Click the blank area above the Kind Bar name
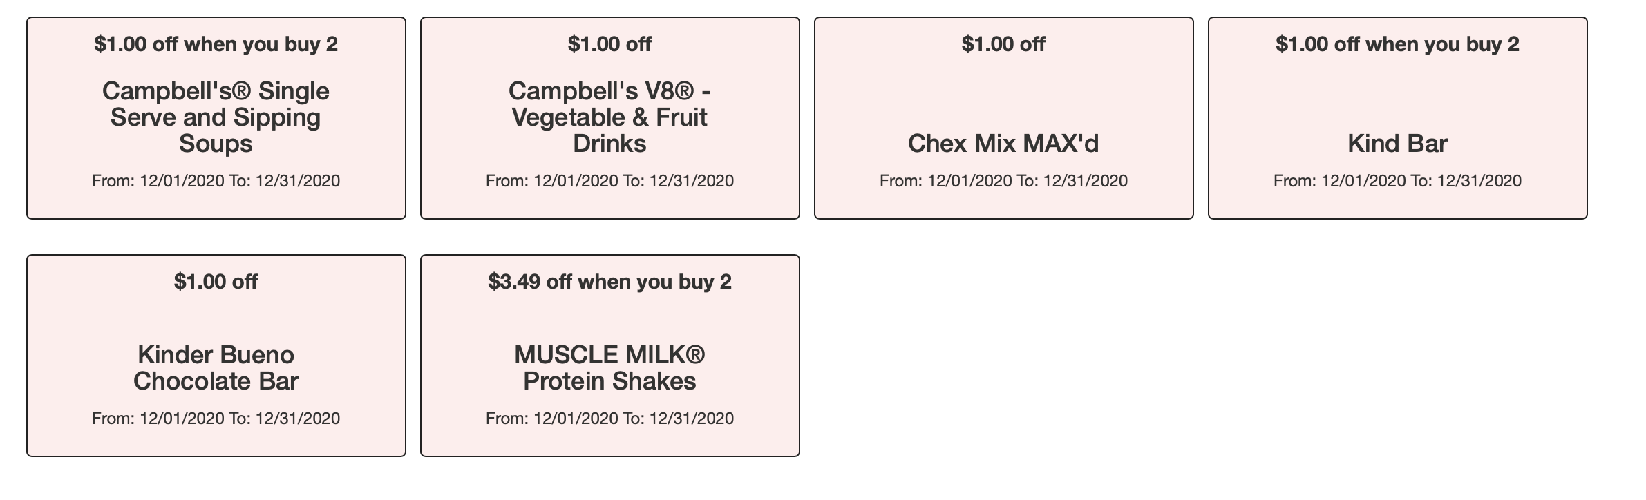The image size is (1646, 500). coord(1397,93)
